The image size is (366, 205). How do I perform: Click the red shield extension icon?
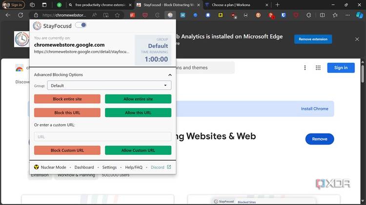point(296,15)
